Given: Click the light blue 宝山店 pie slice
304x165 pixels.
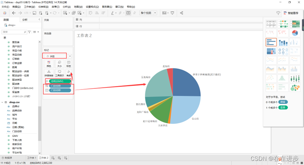Looking at the screenshot, I should (x=186, y=110).
